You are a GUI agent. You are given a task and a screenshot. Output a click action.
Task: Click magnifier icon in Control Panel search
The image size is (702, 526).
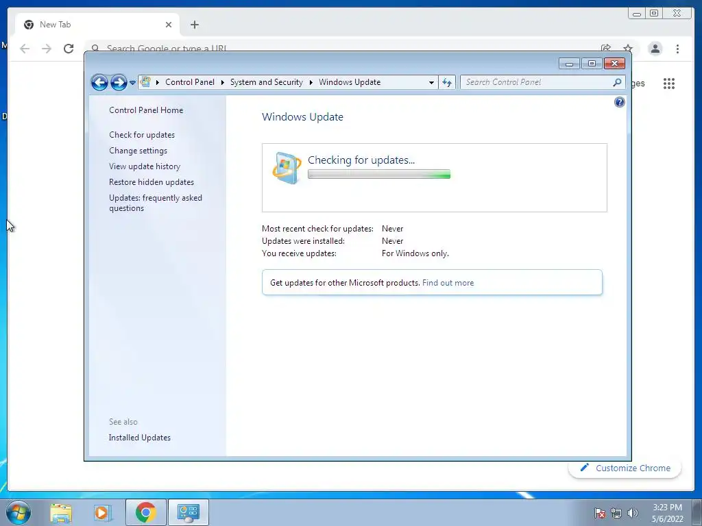click(x=618, y=82)
